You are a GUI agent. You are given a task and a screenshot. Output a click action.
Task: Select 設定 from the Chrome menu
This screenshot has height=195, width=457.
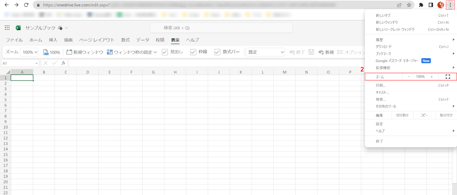[x=379, y=124]
